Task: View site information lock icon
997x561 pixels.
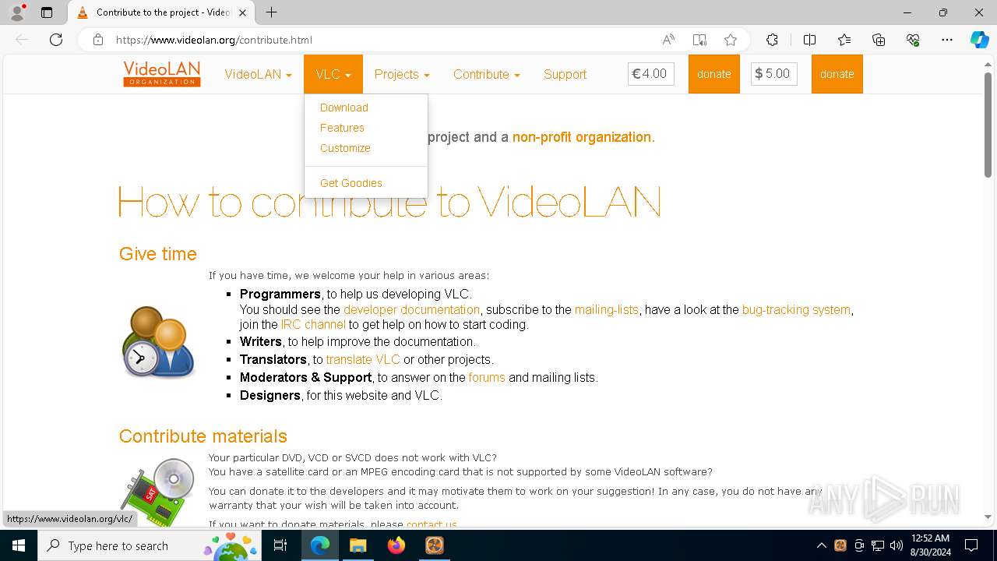Action: point(98,40)
